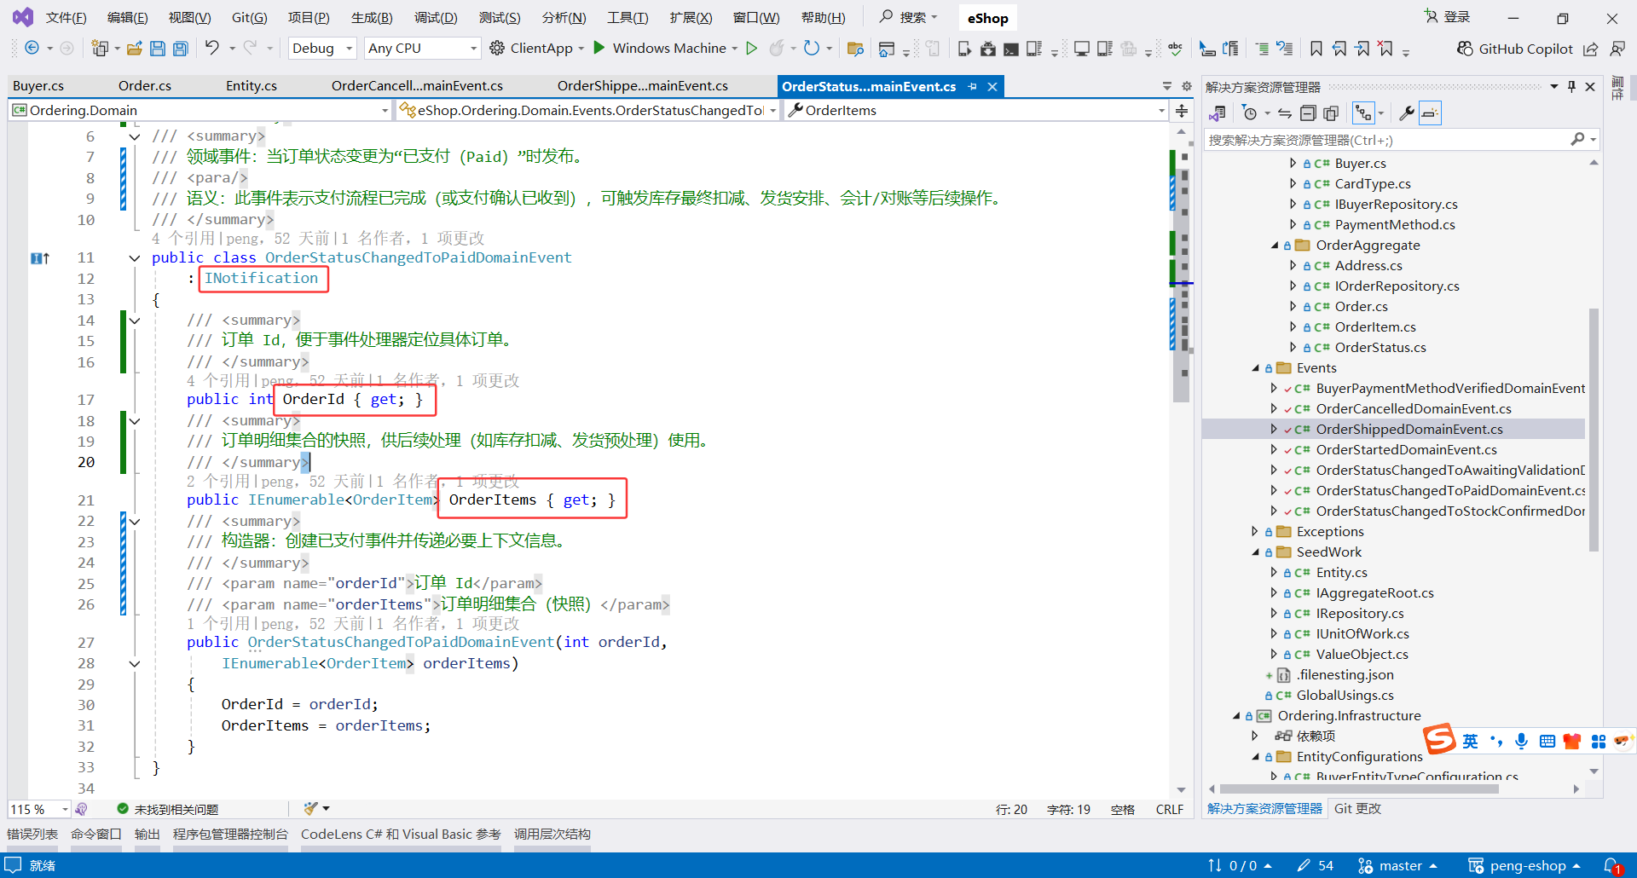Image resolution: width=1637 pixels, height=878 pixels.
Task: Unpin the OrderStatus...mainEvent.cs tab pin
Action: 973,86
